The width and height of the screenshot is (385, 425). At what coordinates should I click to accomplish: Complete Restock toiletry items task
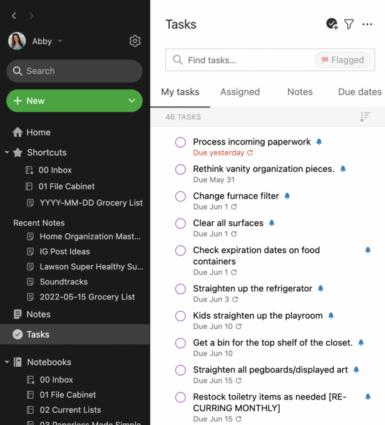click(x=180, y=397)
